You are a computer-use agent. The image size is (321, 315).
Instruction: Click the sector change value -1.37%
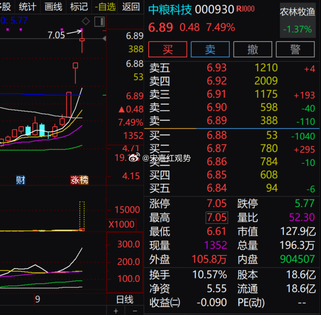(298, 29)
